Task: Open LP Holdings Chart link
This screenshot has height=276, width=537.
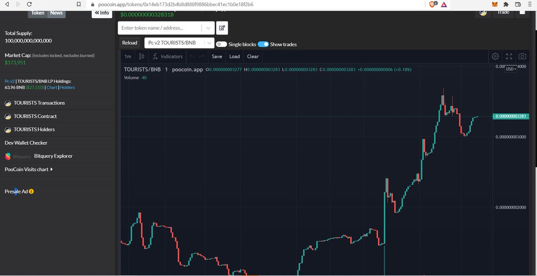Action: [x=52, y=88]
